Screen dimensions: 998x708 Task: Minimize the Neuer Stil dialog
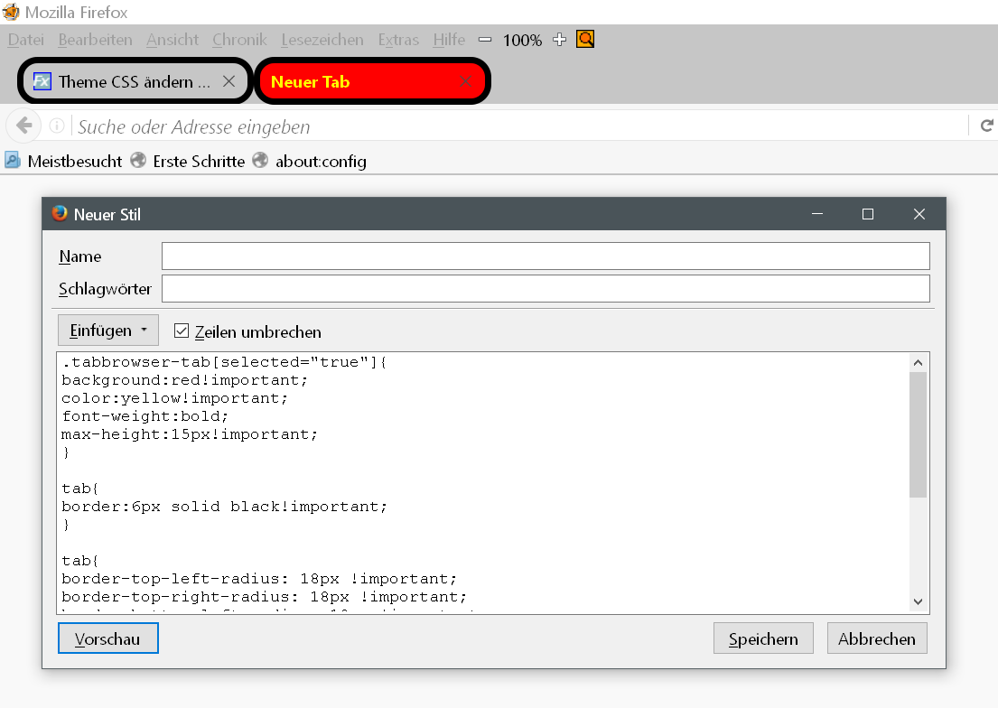(x=817, y=214)
